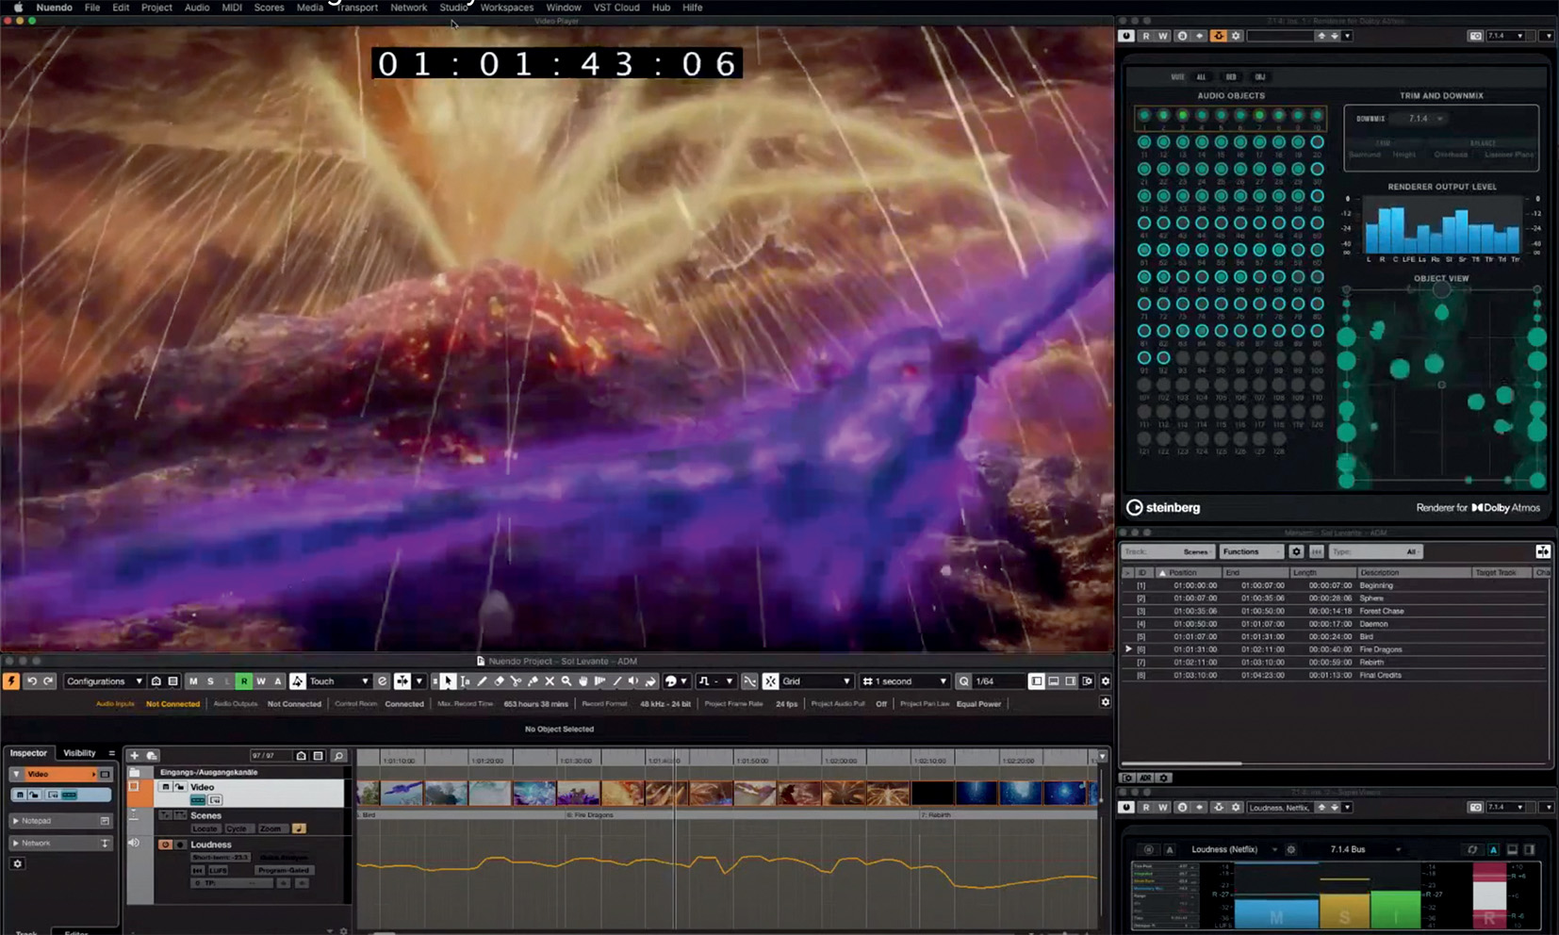Viewport: 1559px width, 935px height.
Task: Select the Object Selection arrow tool
Action: (449, 681)
